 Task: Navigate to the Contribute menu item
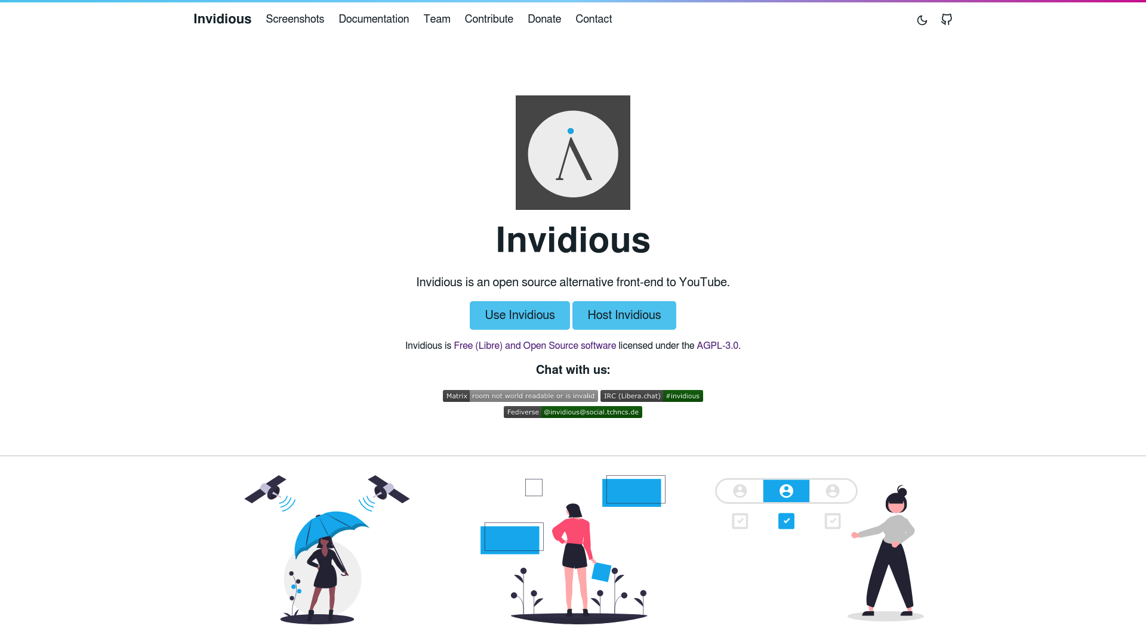pyautogui.click(x=489, y=19)
